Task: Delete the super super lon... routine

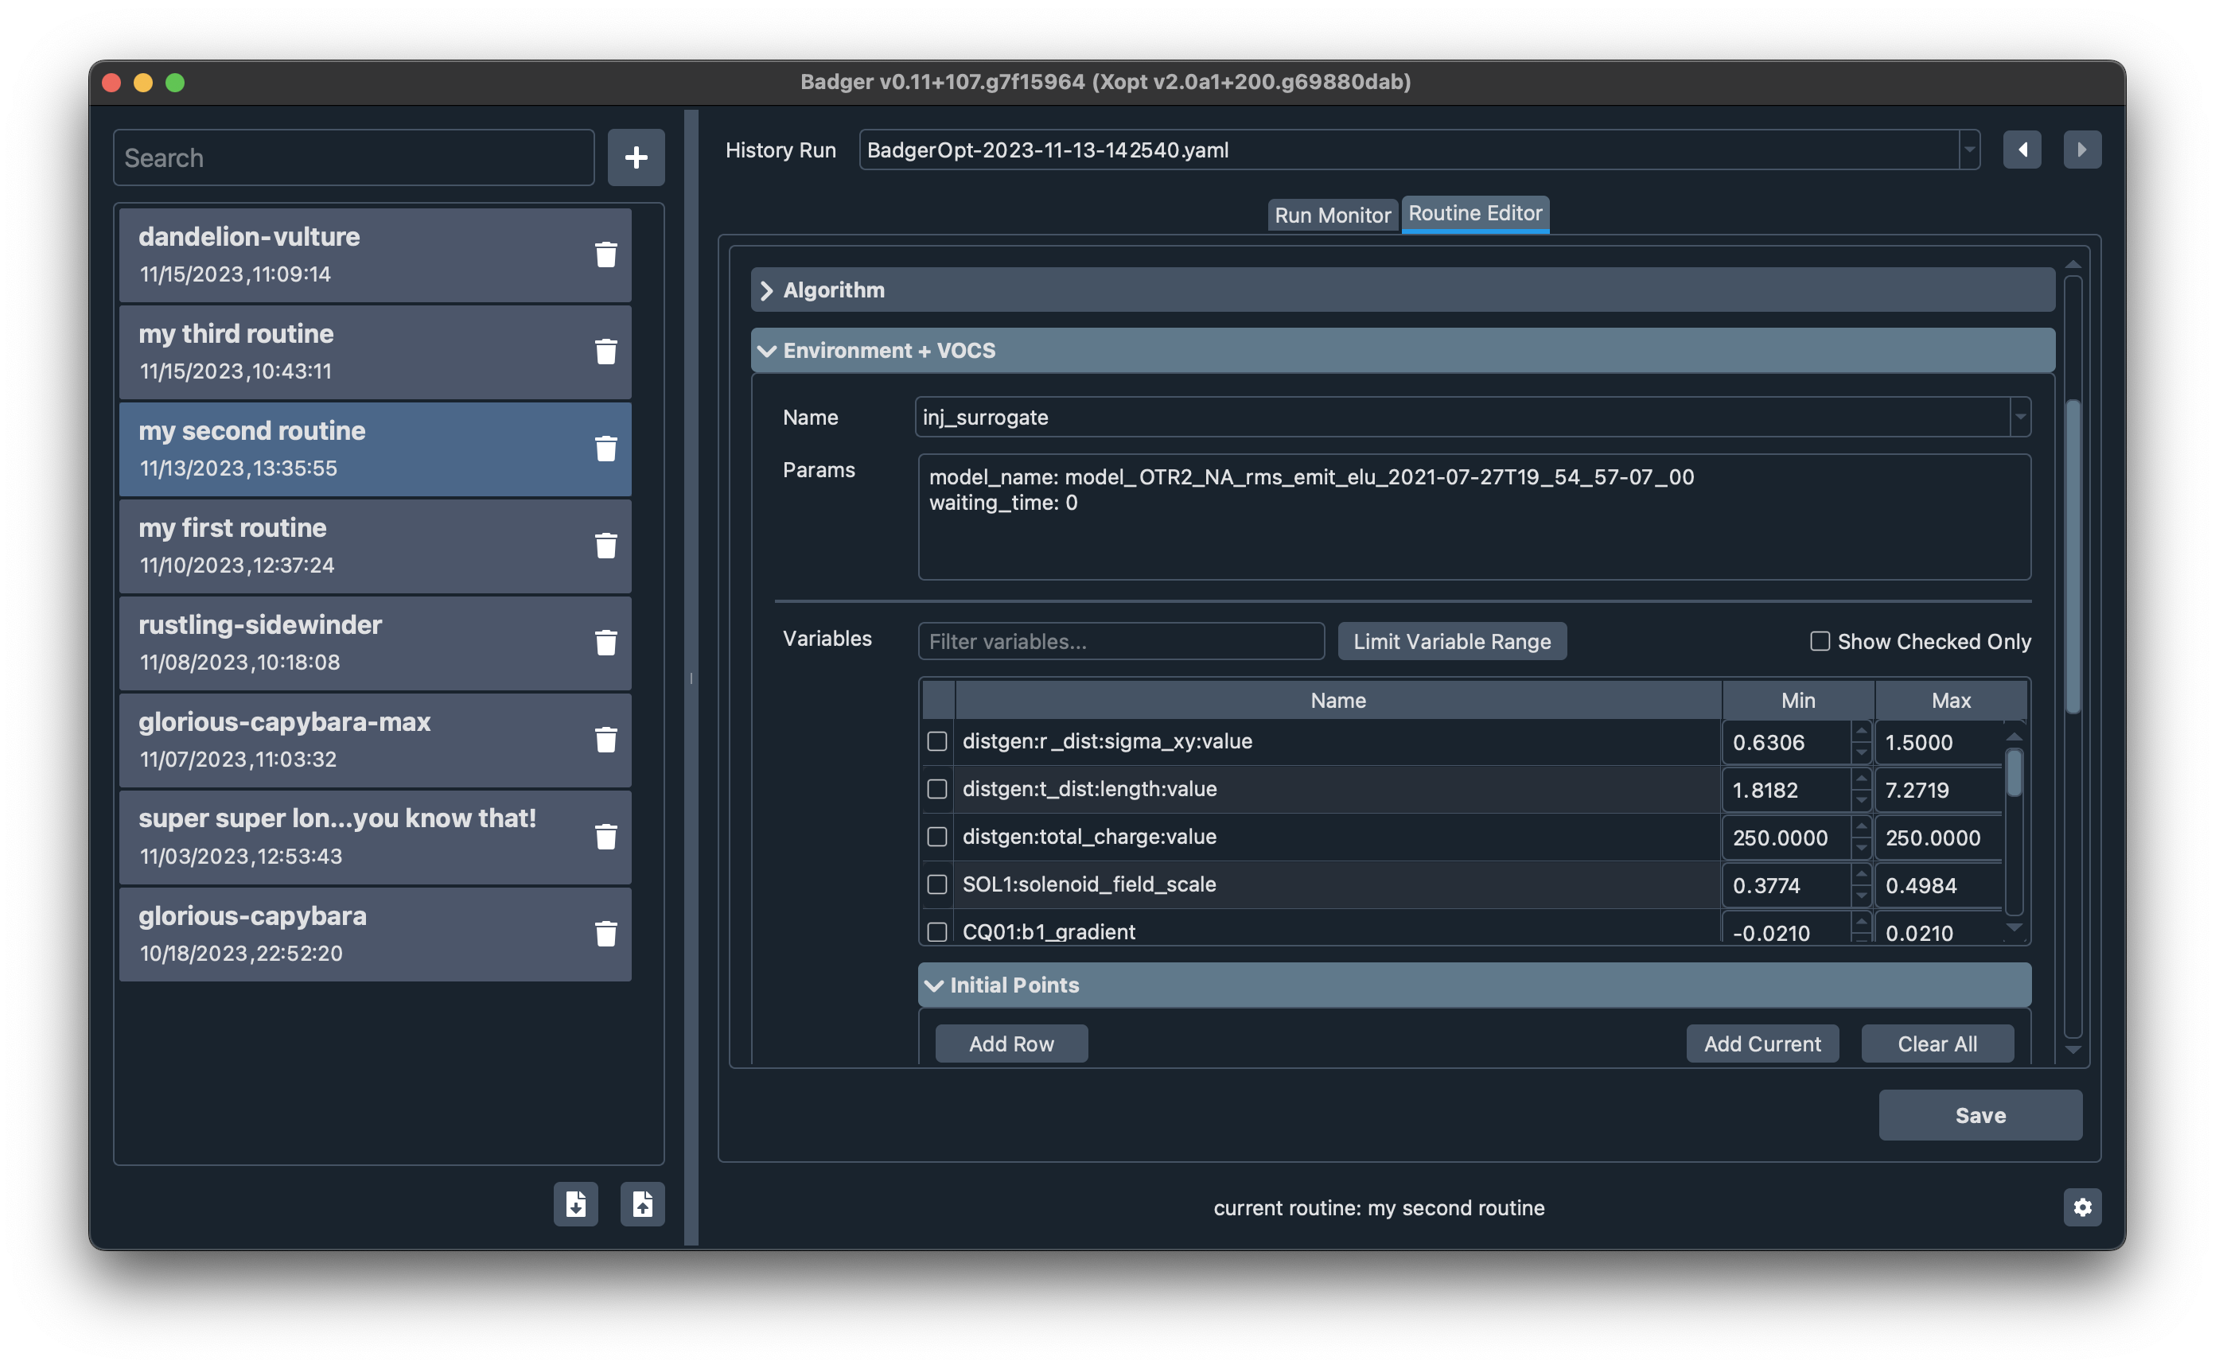Action: pos(605,837)
